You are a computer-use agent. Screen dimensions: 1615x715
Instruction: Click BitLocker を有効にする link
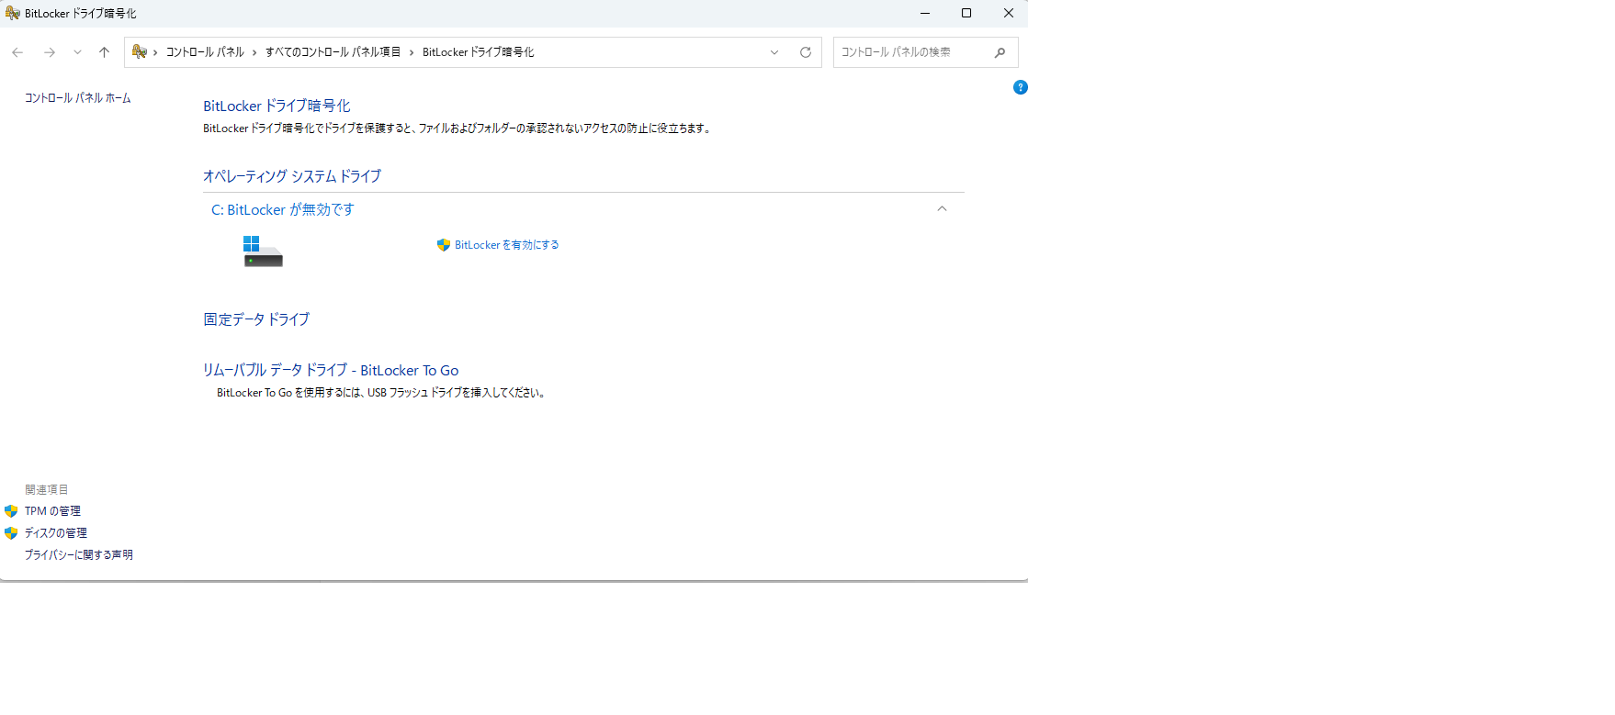point(507,245)
